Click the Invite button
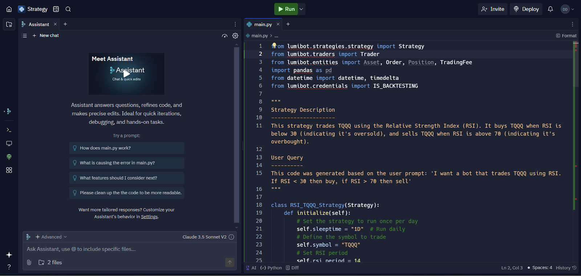The height and width of the screenshot is (276, 581). (493, 9)
